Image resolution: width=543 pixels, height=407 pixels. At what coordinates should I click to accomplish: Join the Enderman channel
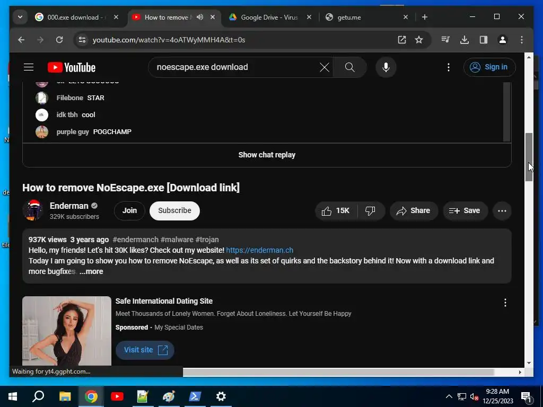pos(129,210)
